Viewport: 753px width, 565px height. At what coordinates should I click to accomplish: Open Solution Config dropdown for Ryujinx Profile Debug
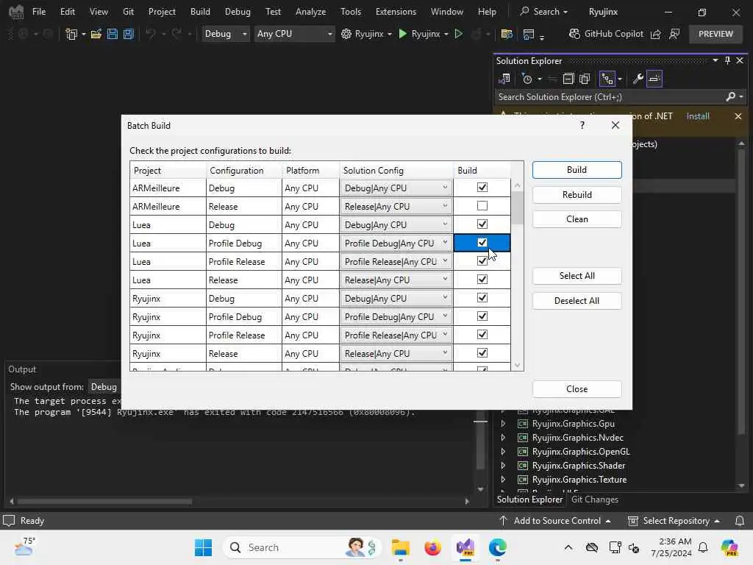pos(396,316)
